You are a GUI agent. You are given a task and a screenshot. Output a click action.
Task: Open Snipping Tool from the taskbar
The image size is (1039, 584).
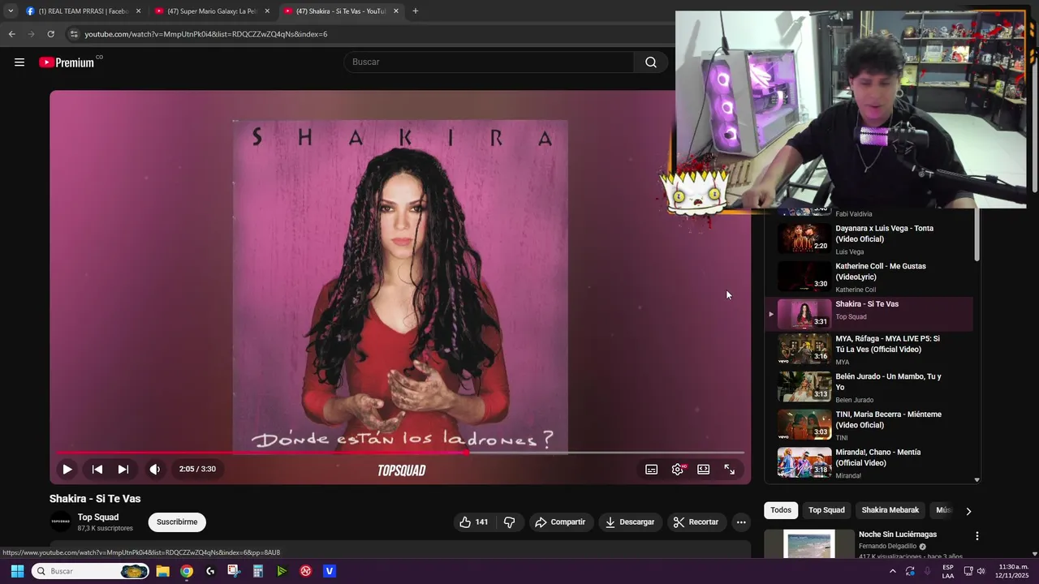point(234,571)
